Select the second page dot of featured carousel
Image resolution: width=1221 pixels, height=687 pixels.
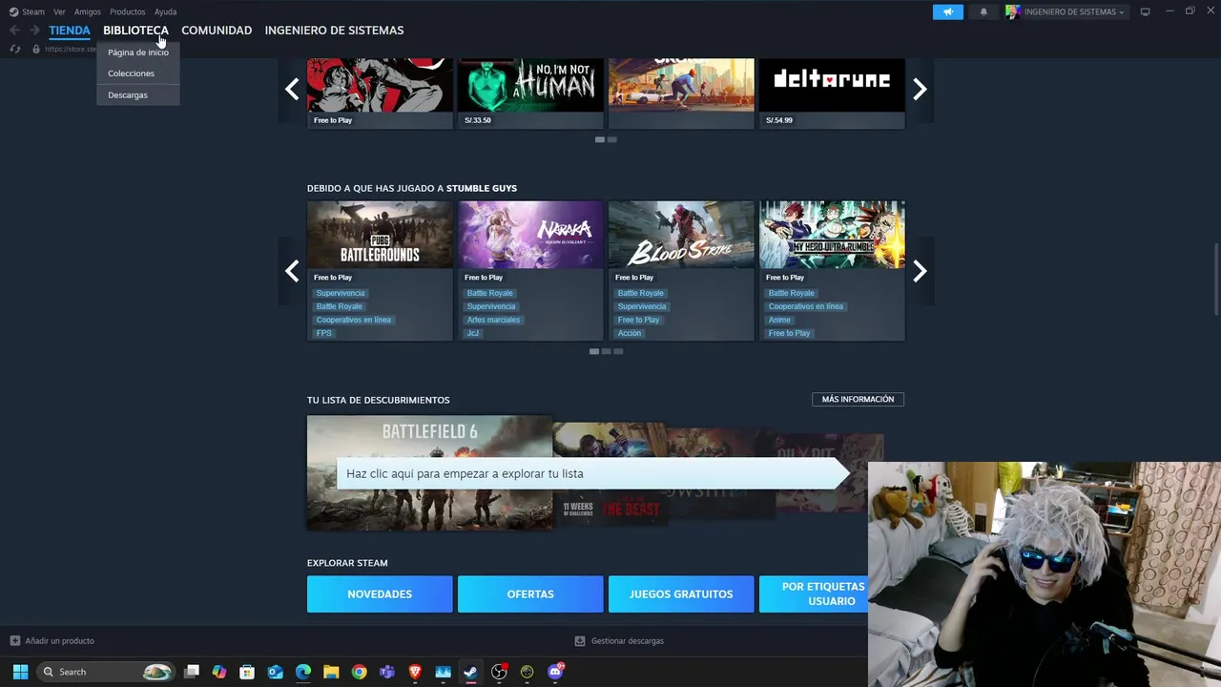(x=612, y=139)
